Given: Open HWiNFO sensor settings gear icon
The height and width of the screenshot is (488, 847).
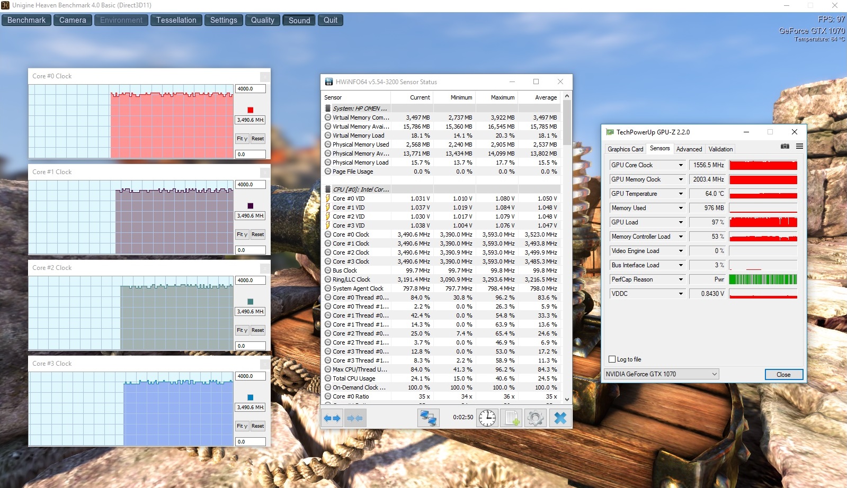Looking at the screenshot, I should pyautogui.click(x=536, y=418).
